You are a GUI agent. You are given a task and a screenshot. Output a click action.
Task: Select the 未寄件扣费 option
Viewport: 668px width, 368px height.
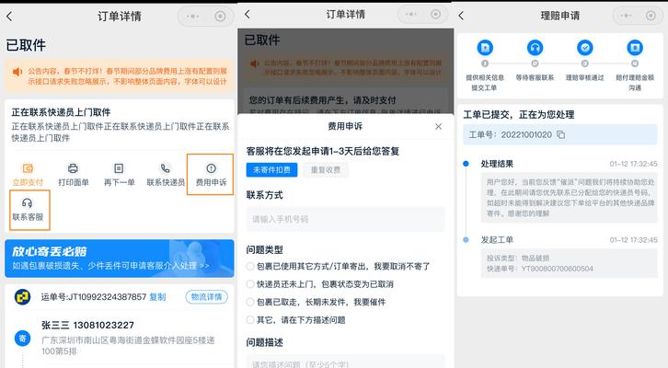tap(271, 170)
